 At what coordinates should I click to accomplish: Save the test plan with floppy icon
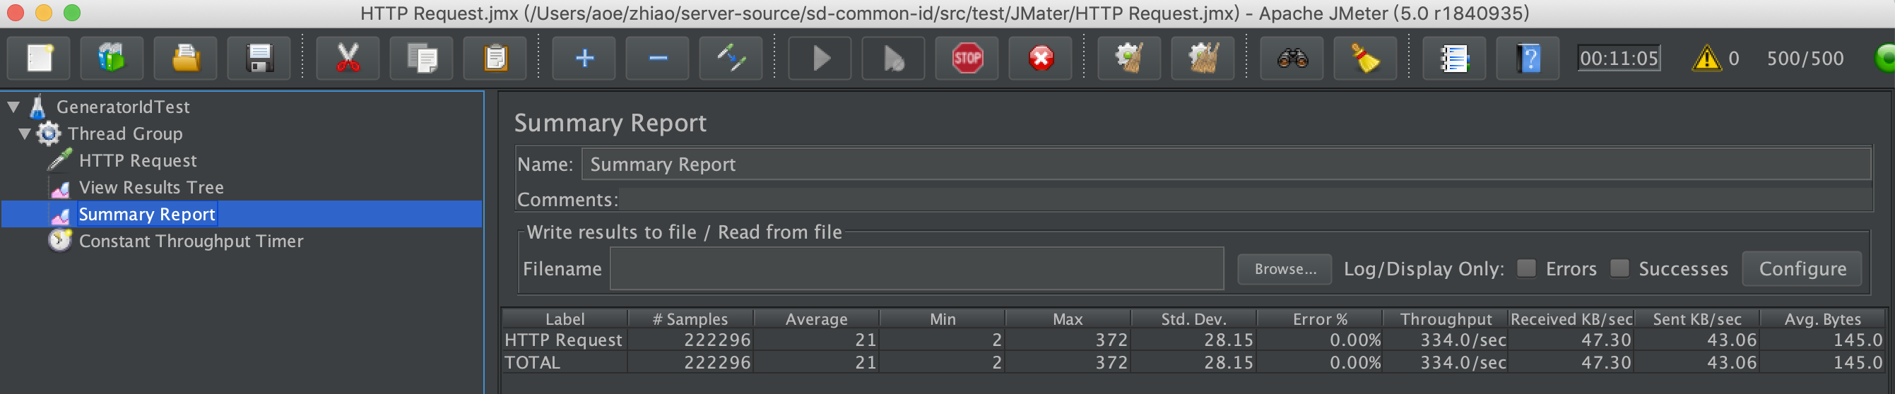[x=259, y=58]
